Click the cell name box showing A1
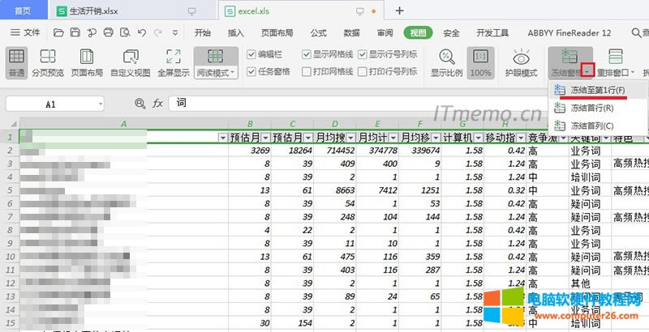This screenshot has width=649, height=332. [x=50, y=104]
